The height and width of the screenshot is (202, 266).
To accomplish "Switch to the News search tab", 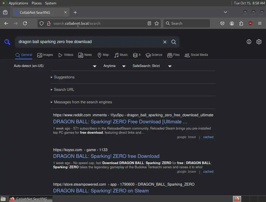I will click(85, 55).
